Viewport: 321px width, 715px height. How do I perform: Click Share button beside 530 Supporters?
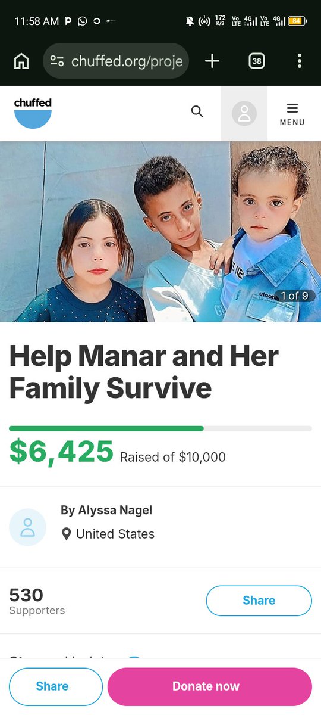coord(259,601)
